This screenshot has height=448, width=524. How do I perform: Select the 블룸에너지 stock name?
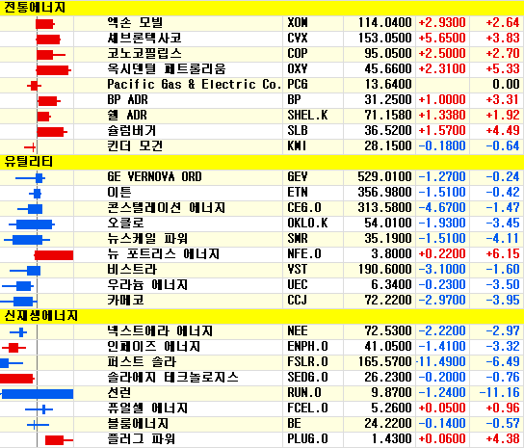coord(138,423)
